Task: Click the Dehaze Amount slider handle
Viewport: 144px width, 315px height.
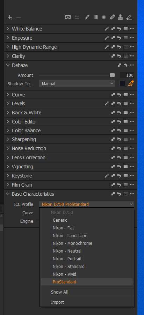Action: [112, 75]
